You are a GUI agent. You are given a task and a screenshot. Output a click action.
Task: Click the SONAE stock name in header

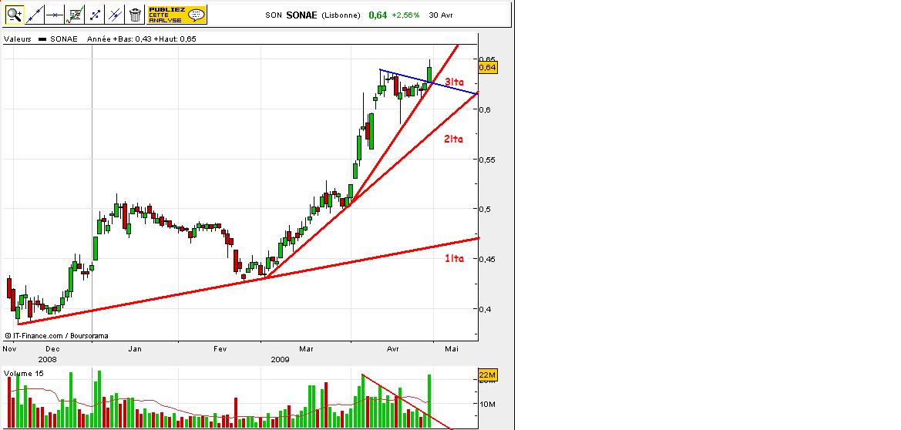tap(301, 15)
